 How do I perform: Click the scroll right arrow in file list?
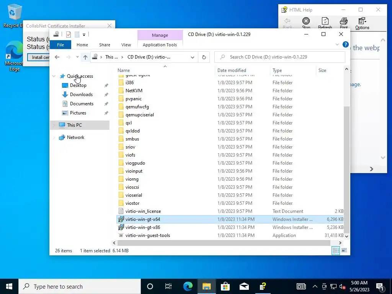tap(340, 243)
